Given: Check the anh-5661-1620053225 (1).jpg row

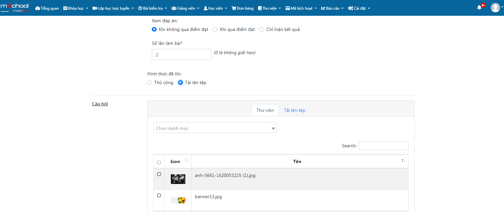Looking at the screenshot, I should point(159,174).
